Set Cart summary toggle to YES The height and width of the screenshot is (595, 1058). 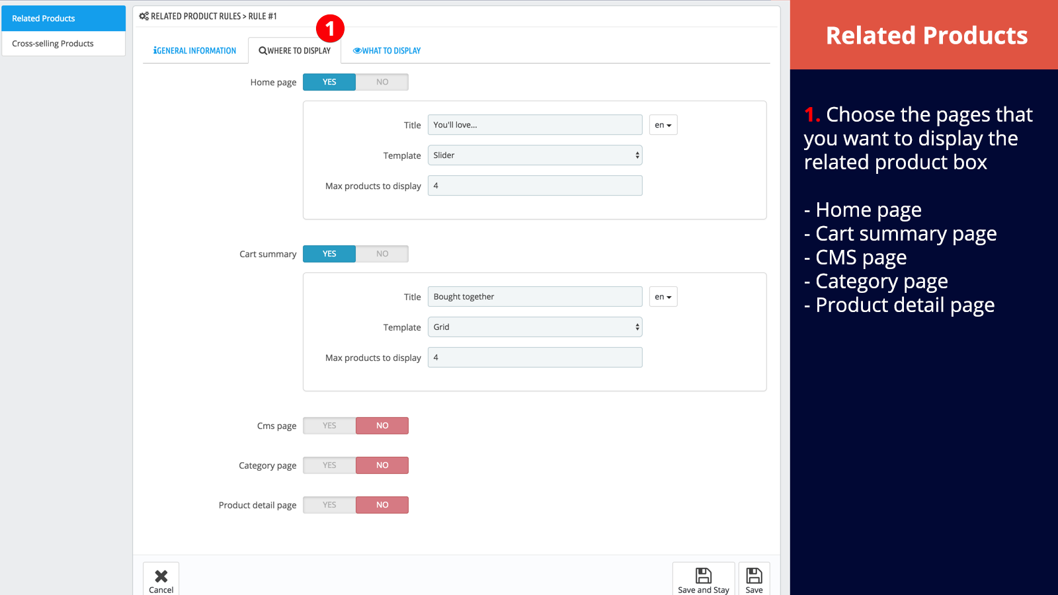(x=329, y=254)
